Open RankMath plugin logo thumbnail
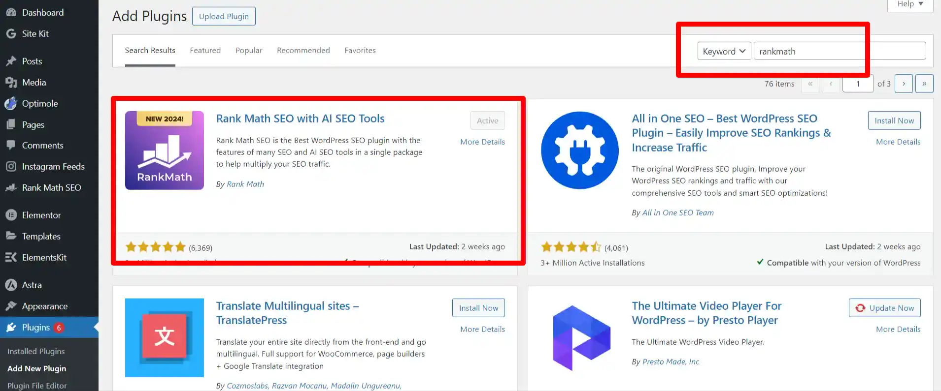The image size is (941, 391). [x=165, y=150]
